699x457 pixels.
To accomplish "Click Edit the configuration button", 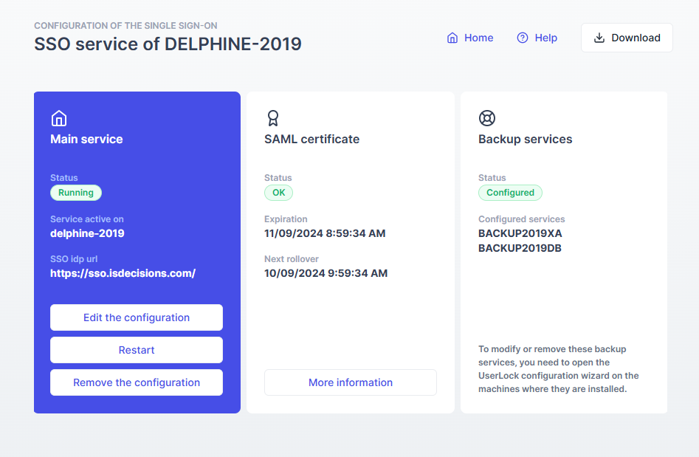I will (x=137, y=317).
